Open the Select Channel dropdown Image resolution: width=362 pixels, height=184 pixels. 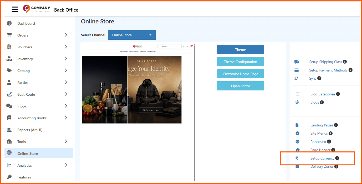(132, 35)
